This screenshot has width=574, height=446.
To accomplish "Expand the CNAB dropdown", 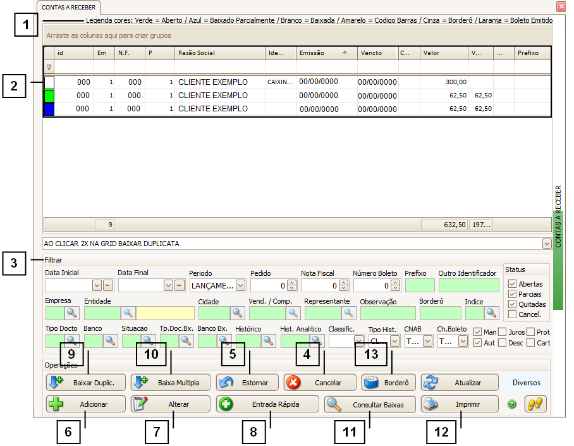I will 427,341.
